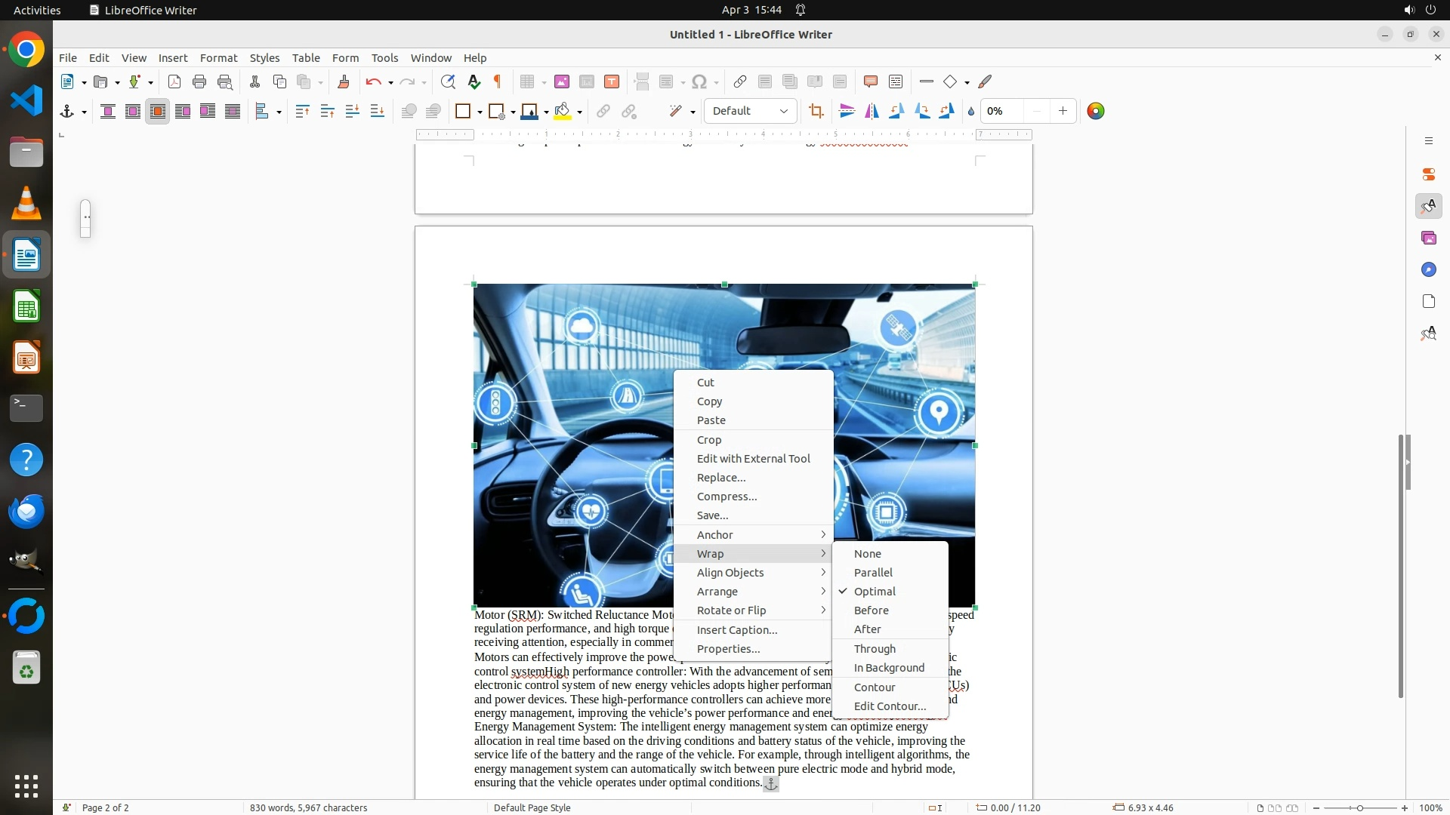Click Export as PDF icon
Screen dimensions: 1450x815
[174, 81]
